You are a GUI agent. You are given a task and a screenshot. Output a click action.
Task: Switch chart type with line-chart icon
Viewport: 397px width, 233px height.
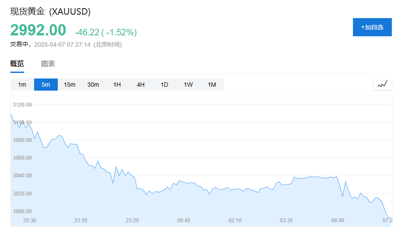pyautogui.click(x=383, y=84)
